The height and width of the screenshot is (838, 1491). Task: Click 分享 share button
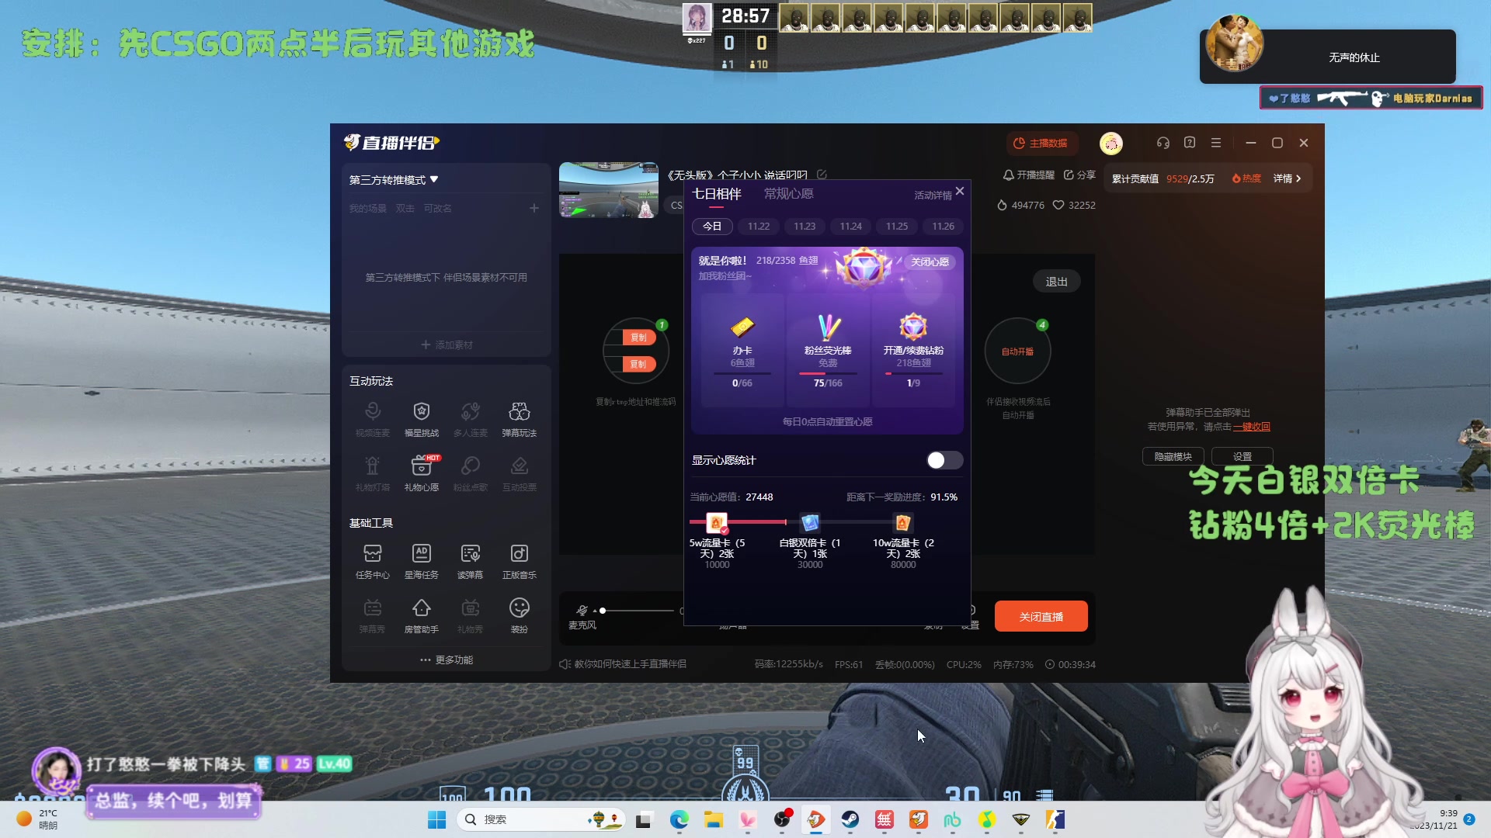(1079, 175)
